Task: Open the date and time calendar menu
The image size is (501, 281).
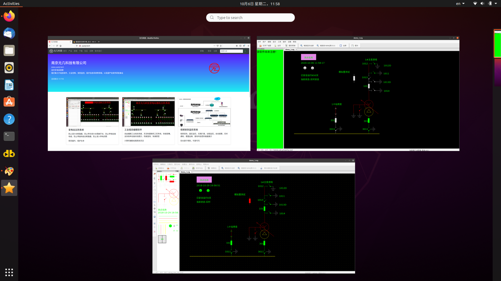Action: [260, 4]
